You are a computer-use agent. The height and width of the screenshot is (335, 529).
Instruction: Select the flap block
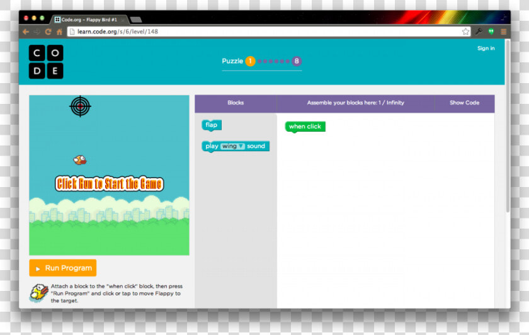pos(212,125)
